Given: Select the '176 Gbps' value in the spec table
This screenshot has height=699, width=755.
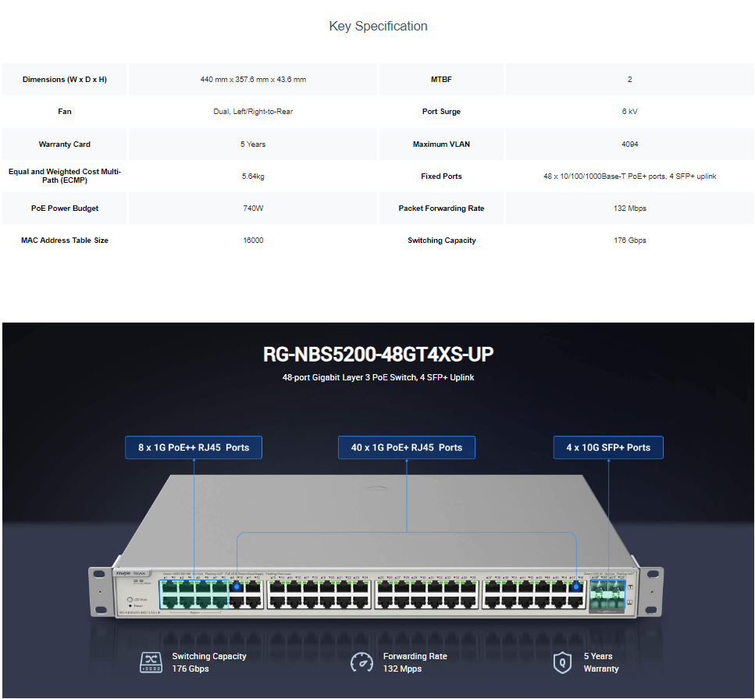Looking at the screenshot, I should tap(630, 241).
